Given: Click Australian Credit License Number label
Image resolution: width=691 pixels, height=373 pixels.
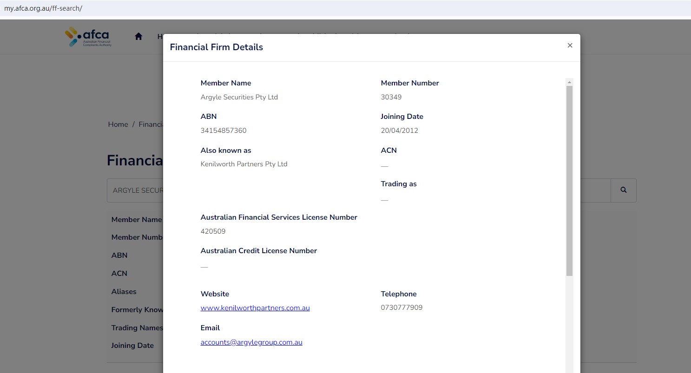Looking at the screenshot, I should point(259,251).
